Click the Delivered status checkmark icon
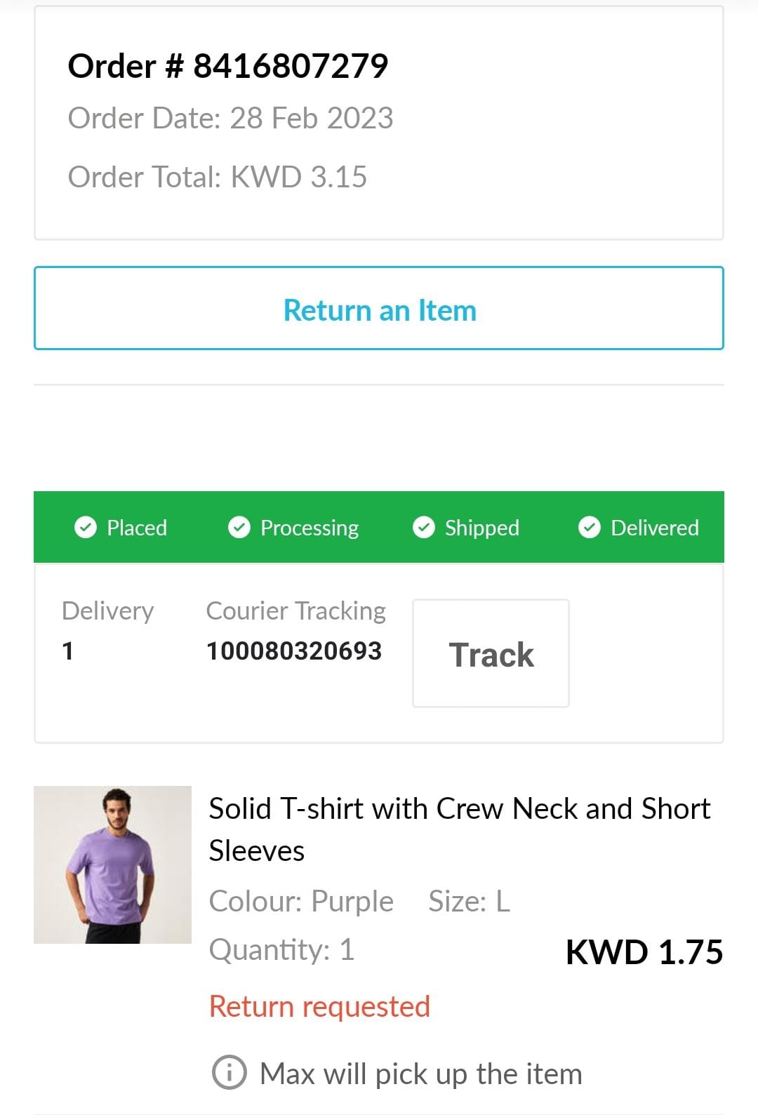The width and height of the screenshot is (758, 1115). (x=590, y=527)
